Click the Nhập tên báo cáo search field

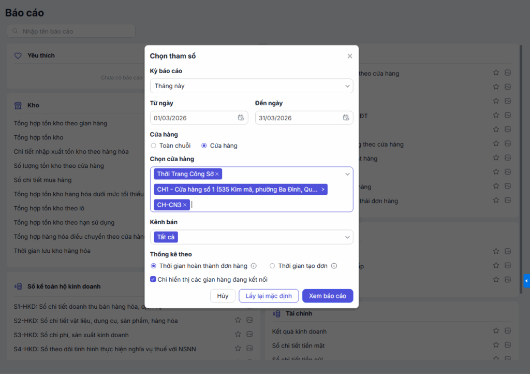pos(71,31)
